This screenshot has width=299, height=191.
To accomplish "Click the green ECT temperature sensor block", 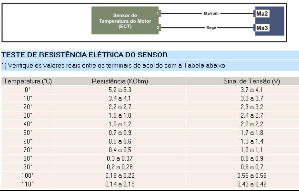I will pyautogui.click(x=125, y=20).
